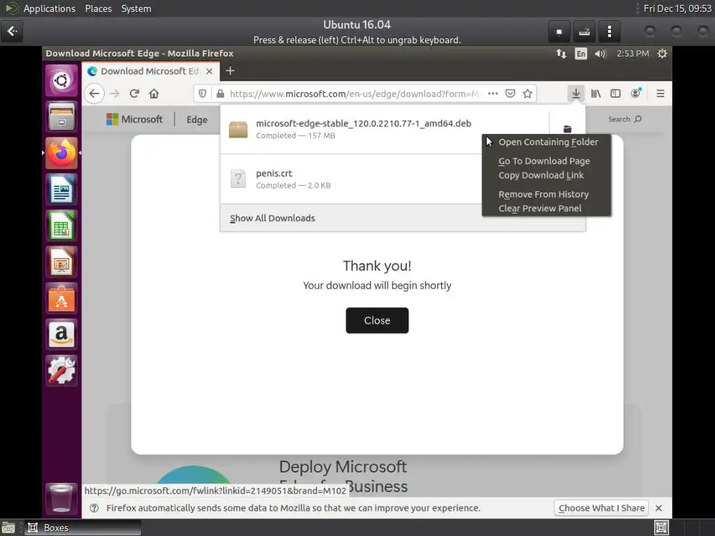Save page to Pocket icon
715x536 pixels.
coord(510,94)
